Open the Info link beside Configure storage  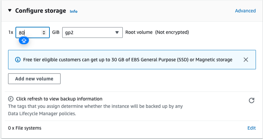[x=73, y=11]
